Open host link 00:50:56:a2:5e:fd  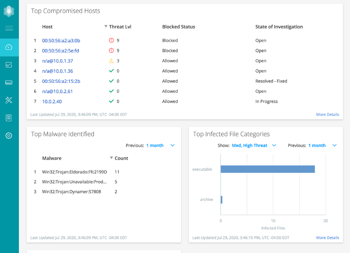pyautogui.click(x=61, y=51)
